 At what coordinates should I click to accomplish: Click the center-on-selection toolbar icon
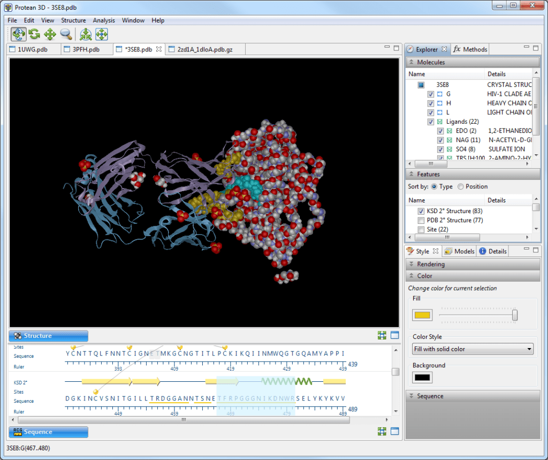pos(86,34)
